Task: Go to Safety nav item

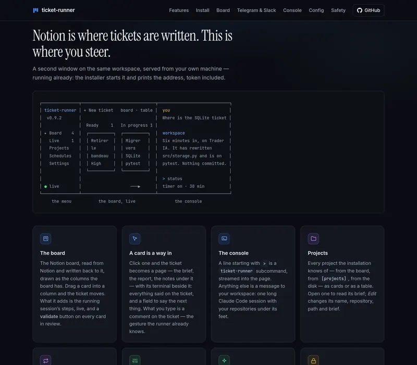Action: click(338, 10)
